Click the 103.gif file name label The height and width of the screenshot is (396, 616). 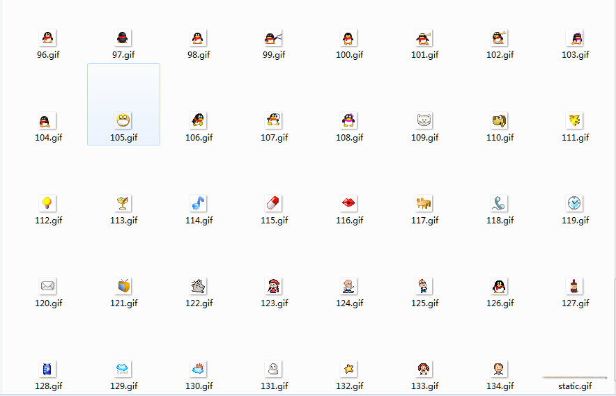[x=575, y=55]
